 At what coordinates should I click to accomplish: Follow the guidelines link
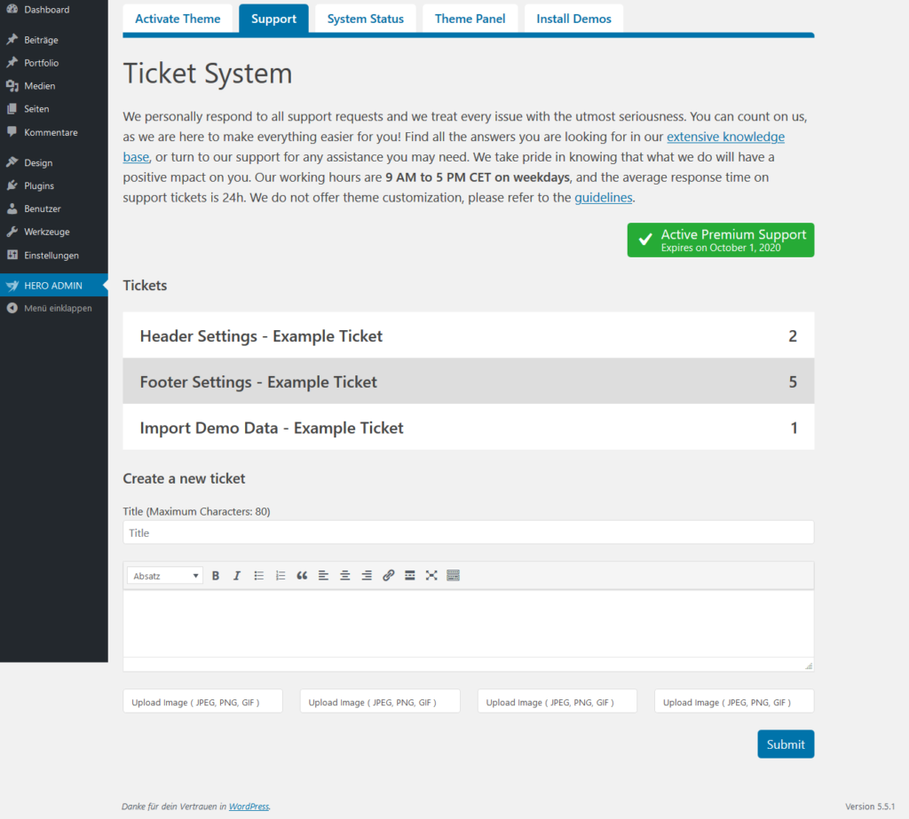point(603,198)
